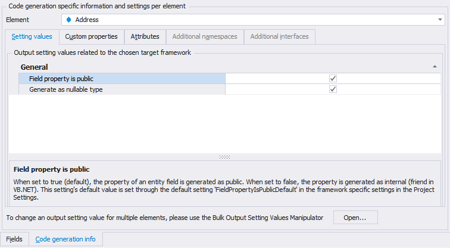Select the Code generation info tab

tap(65, 239)
